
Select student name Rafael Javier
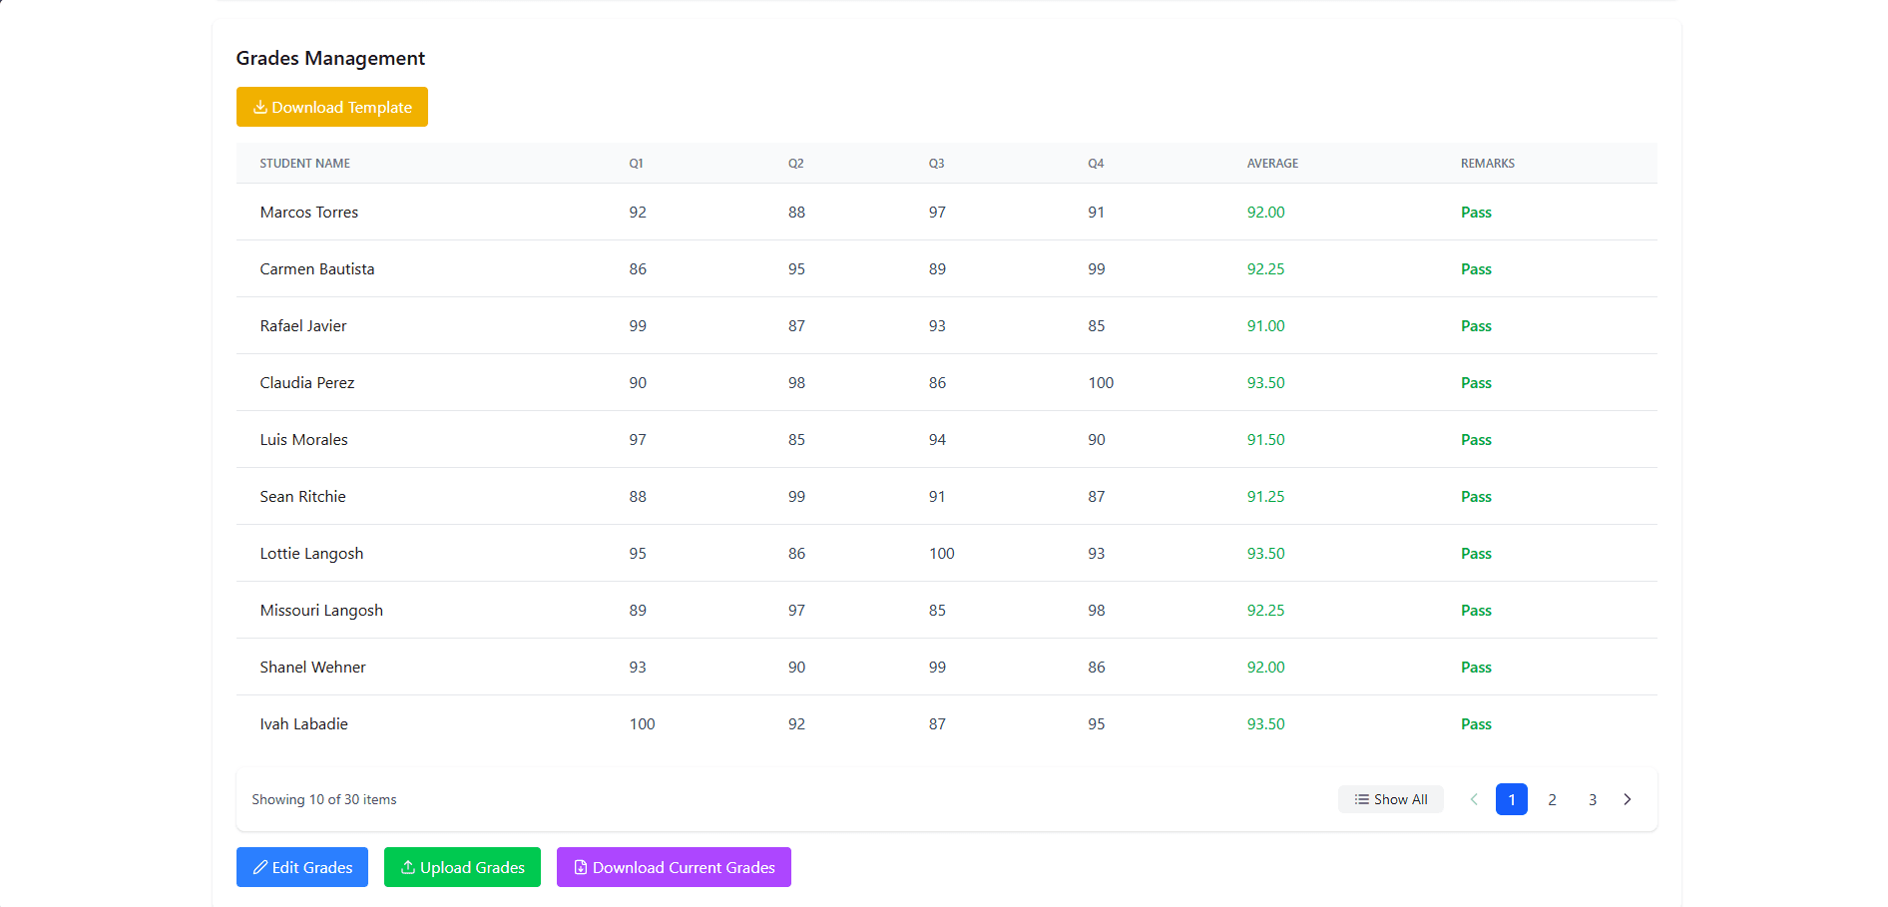pyautogui.click(x=303, y=326)
